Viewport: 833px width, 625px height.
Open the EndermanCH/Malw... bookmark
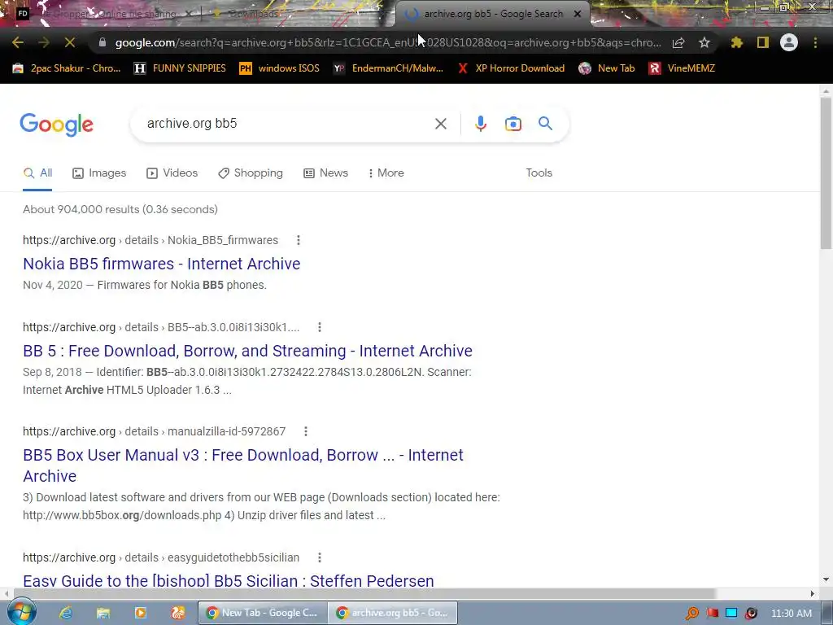388,68
